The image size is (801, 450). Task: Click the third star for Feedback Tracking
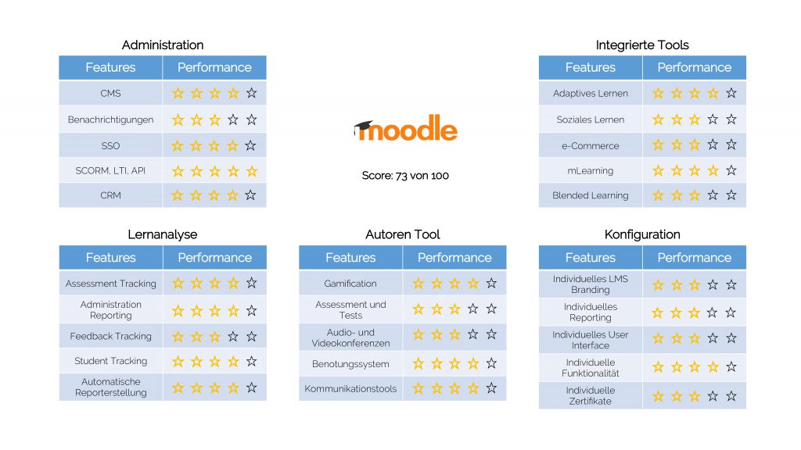(214, 336)
